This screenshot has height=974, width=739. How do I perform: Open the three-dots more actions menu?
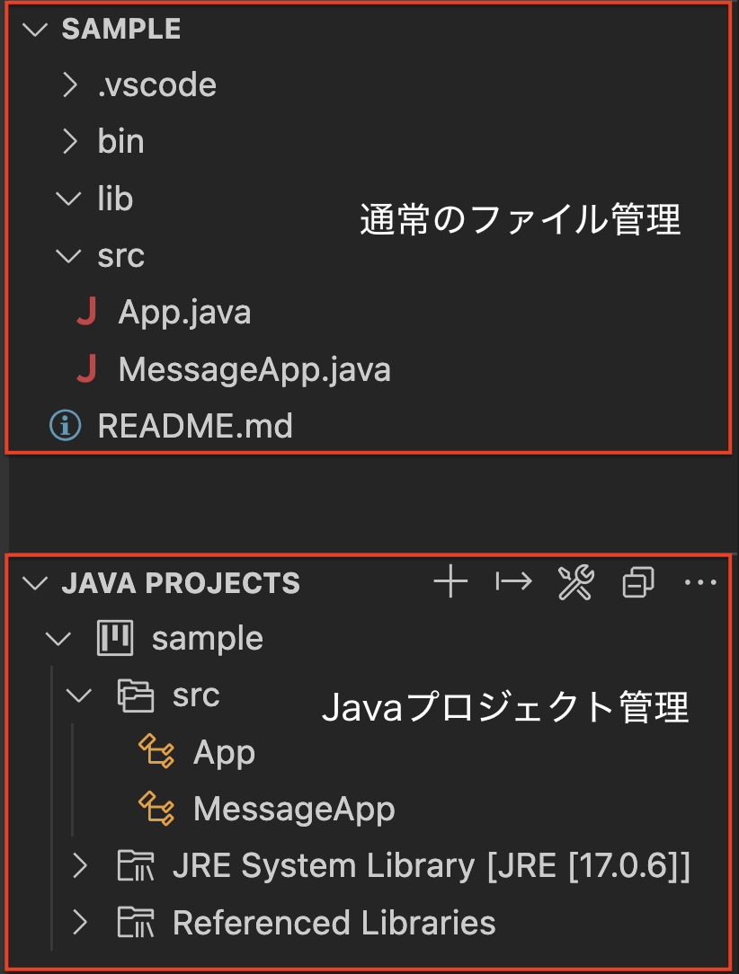click(700, 582)
